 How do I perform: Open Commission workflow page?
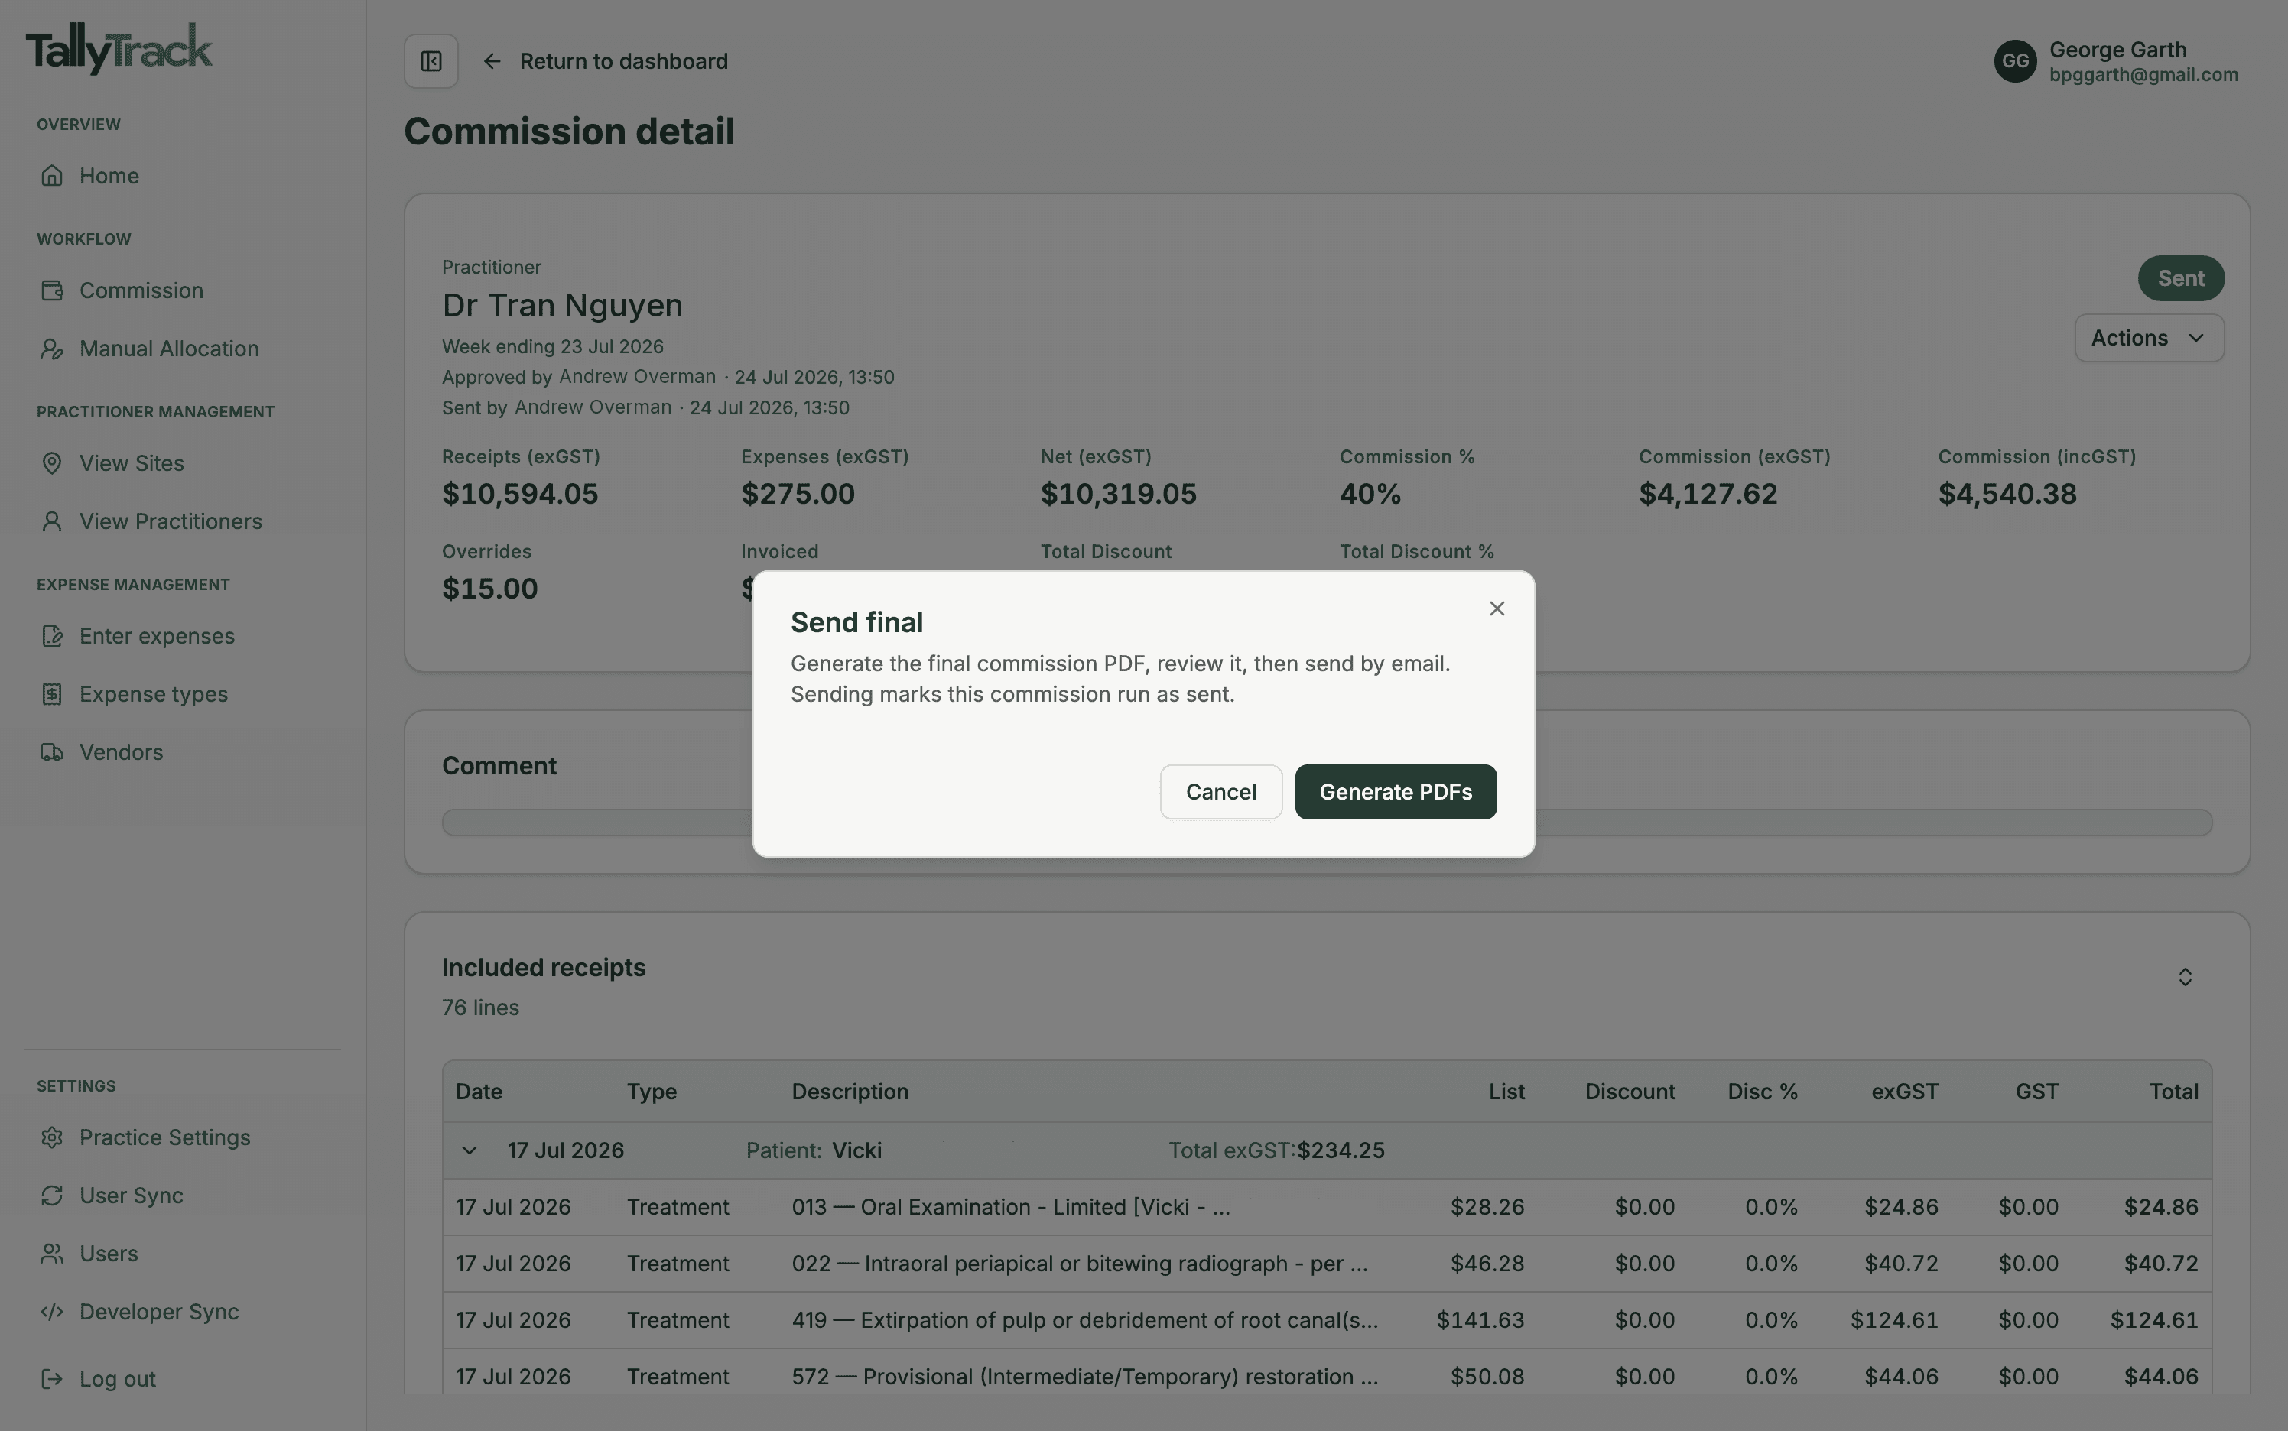pos(141,290)
